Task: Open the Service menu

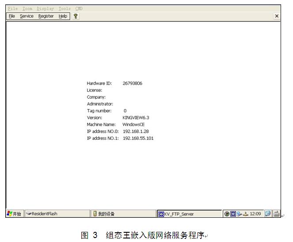Action: tap(27, 16)
